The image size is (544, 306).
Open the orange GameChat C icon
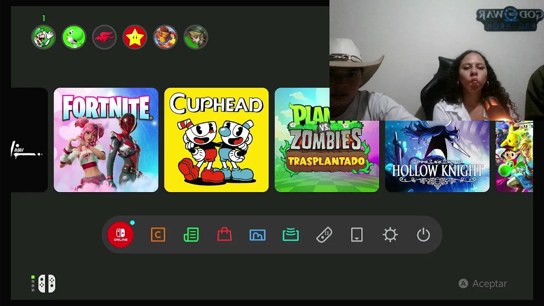pos(158,235)
